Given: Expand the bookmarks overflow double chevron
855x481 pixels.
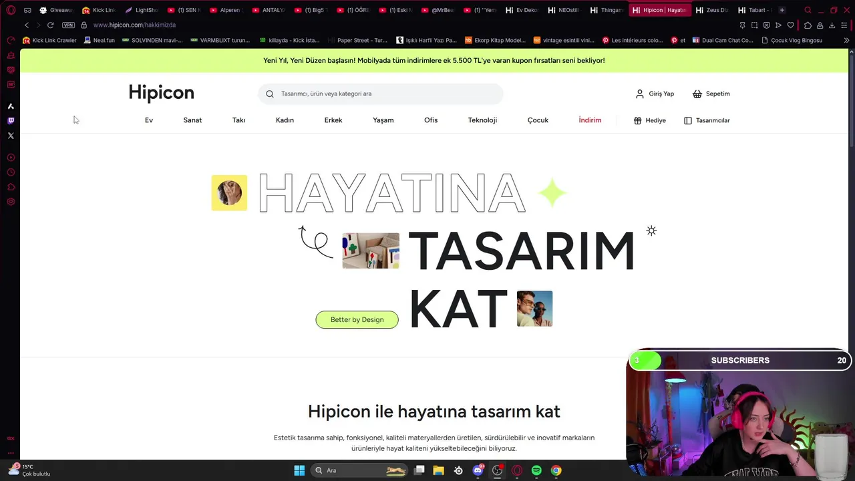Looking at the screenshot, I should pos(846,40).
